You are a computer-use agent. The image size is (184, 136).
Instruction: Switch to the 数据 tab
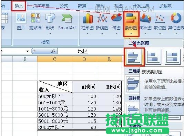click(x=82, y=6)
